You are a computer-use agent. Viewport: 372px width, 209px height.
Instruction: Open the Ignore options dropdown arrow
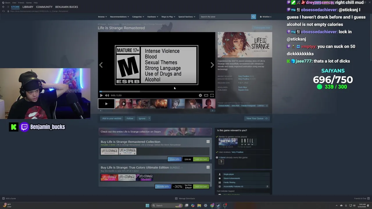(149, 118)
